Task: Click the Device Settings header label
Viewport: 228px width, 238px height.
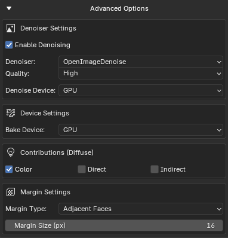Action: [x=45, y=113]
